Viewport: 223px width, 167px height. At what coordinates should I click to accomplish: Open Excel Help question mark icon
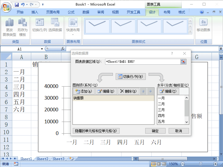point(202,12)
